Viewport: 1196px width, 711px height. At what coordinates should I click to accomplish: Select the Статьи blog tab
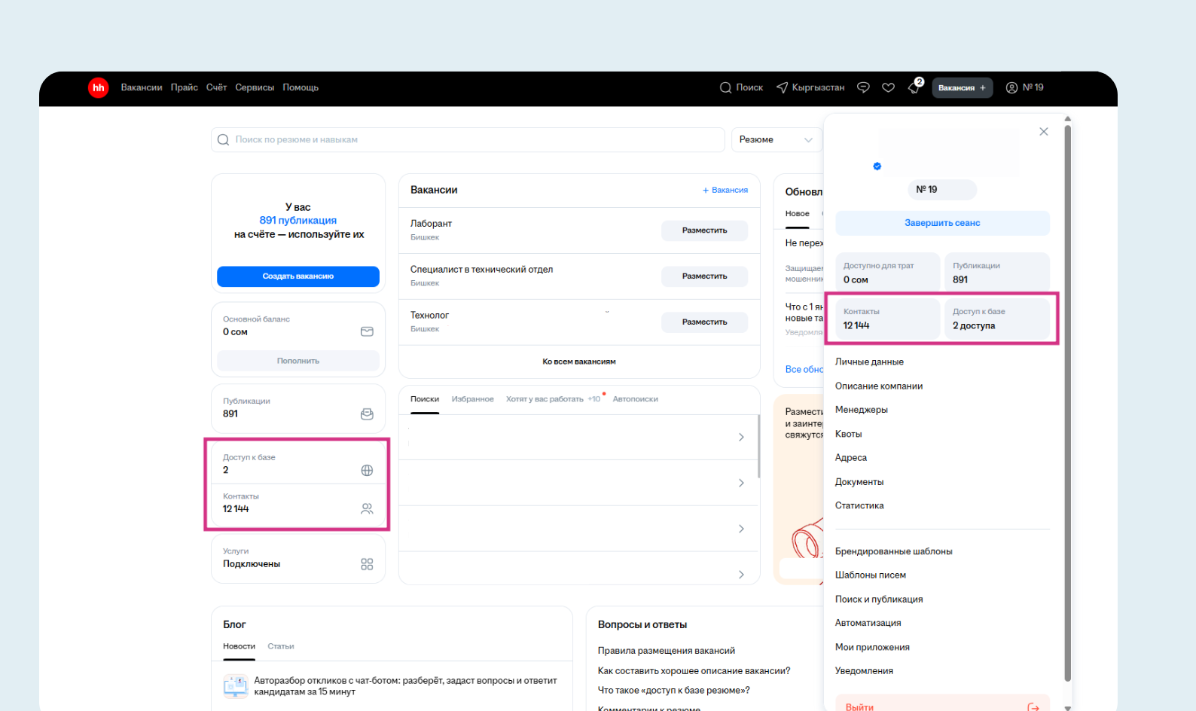click(x=281, y=646)
